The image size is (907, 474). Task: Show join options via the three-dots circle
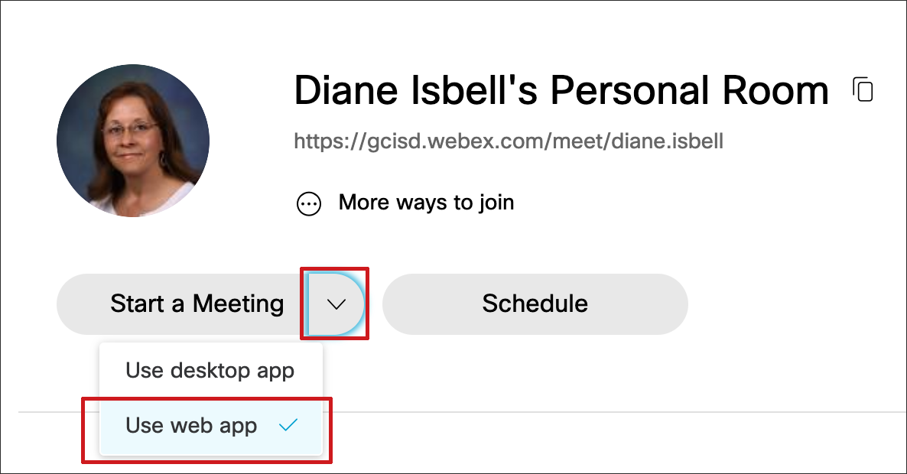pyautogui.click(x=309, y=203)
